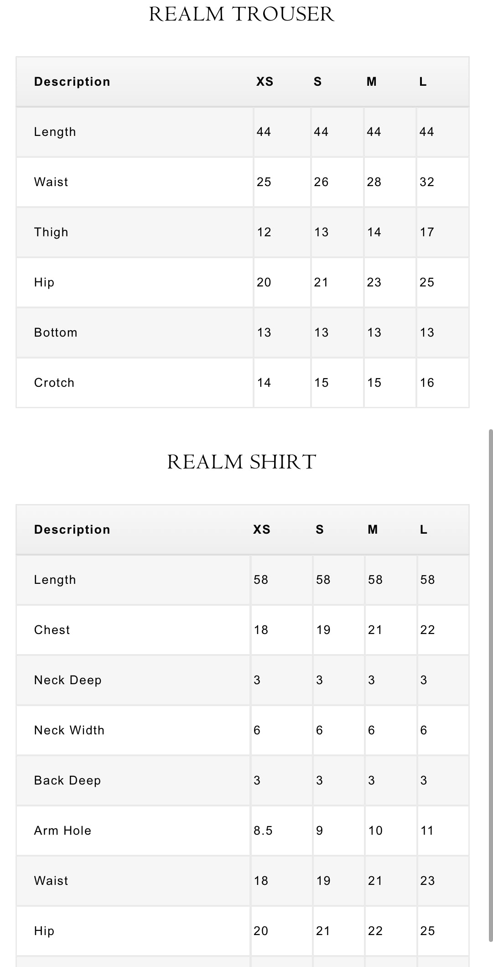Click the Arm Hole row label
The height and width of the screenshot is (967, 493).
63,831
